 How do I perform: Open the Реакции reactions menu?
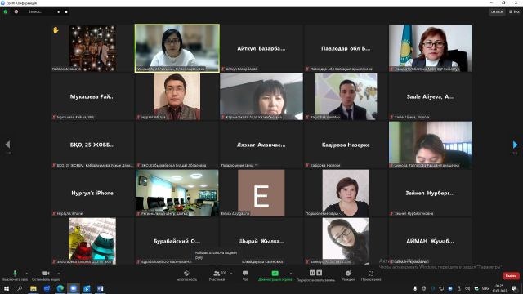pos(348,276)
